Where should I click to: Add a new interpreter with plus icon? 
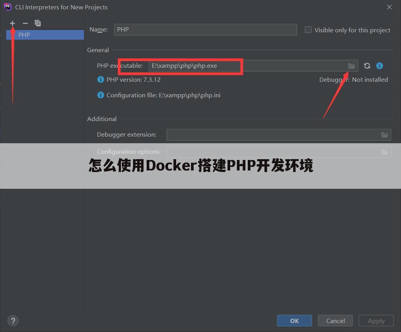tap(12, 23)
